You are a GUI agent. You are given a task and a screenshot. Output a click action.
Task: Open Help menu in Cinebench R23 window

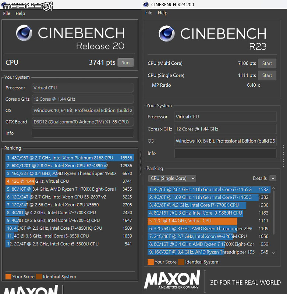click(163, 13)
